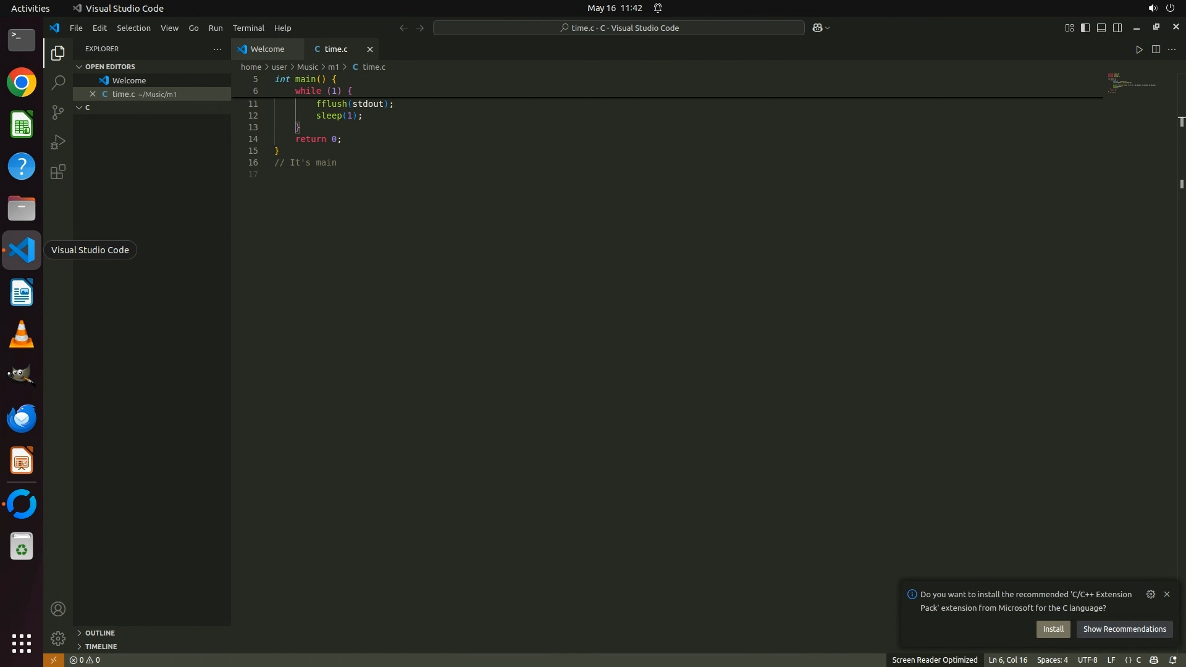This screenshot has width=1186, height=667.
Task: Open Run and Debug view
Action: pyautogui.click(x=58, y=142)
